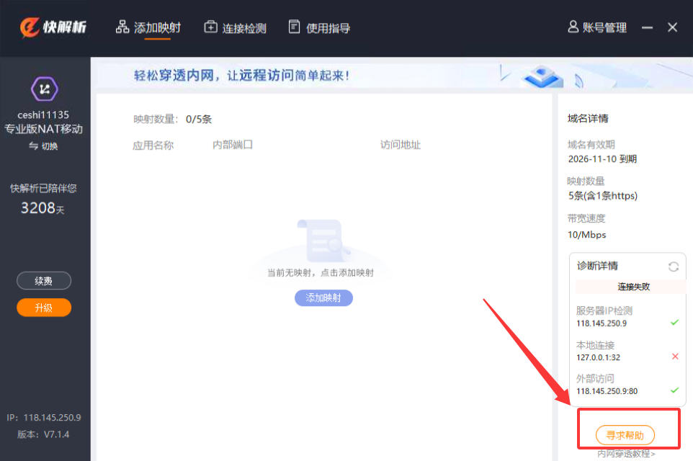The image size is (693, 461).
Task: Click the banner's blue cube graphic
Action: 542,76
